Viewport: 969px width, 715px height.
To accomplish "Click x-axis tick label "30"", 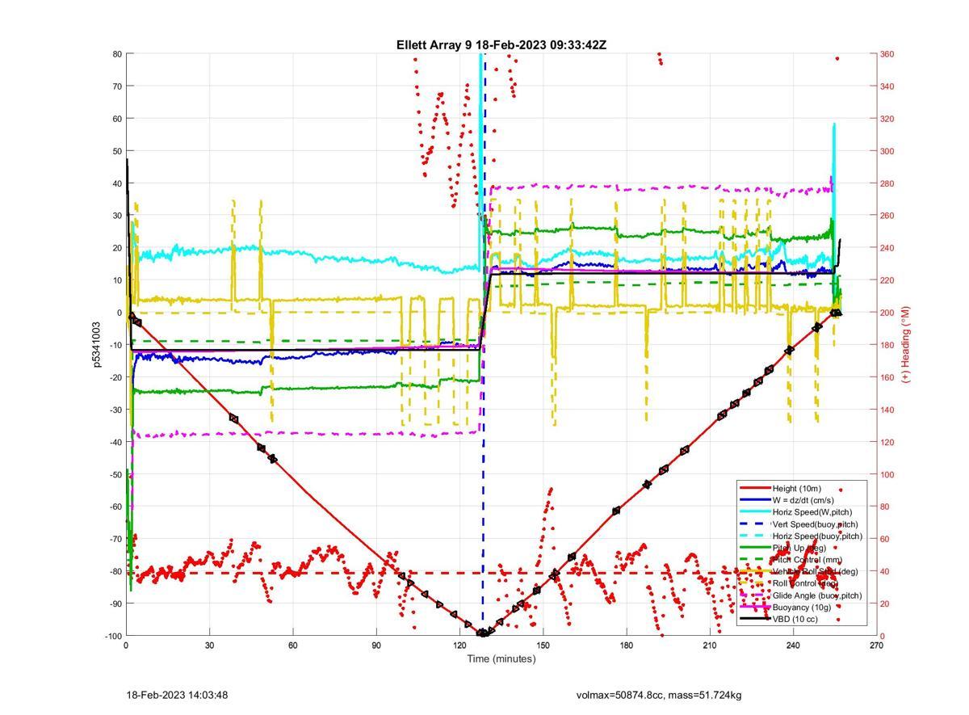I will tap(209, 645).
